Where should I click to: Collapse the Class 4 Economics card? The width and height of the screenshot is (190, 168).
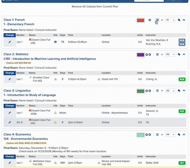[x=184, y=135]
